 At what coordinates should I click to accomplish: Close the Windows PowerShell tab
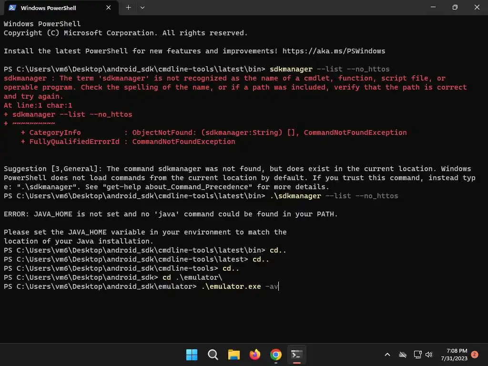pyautogui.click(x=108, y=8)
